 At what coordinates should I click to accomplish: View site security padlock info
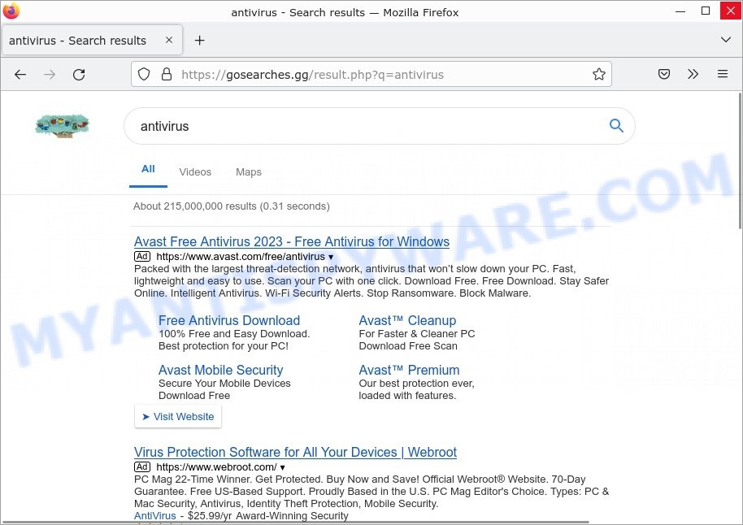[167, 74]
